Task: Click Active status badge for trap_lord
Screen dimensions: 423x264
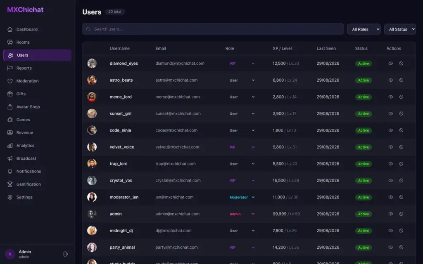Action: click(364, 164)
